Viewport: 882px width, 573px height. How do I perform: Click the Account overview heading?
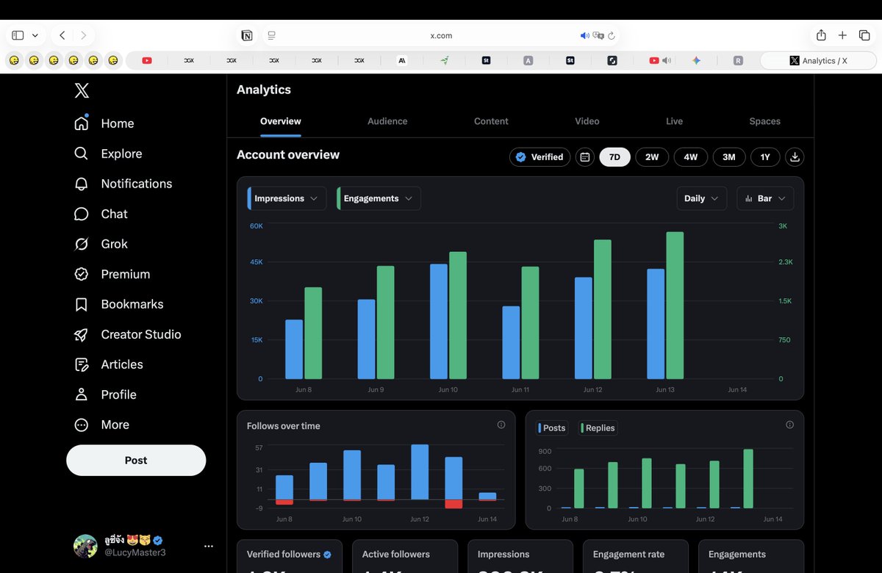pyautogui.click(x=288, y=155)
